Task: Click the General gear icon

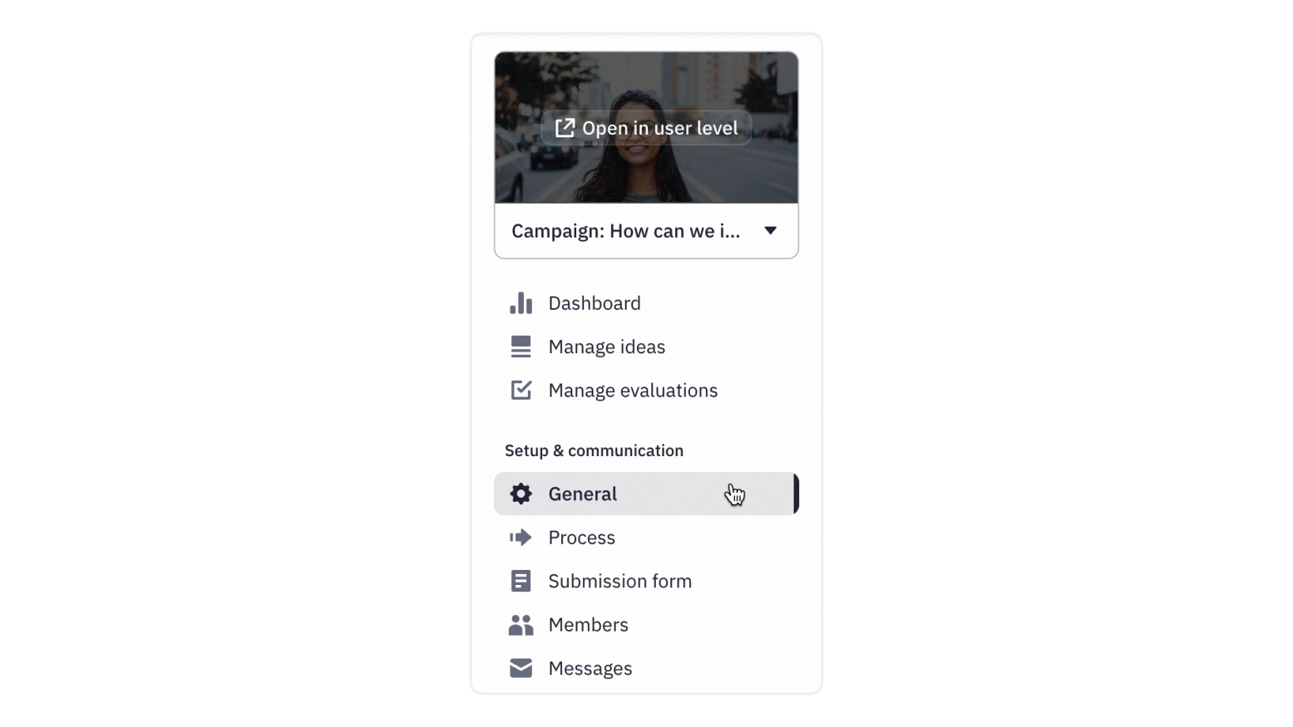Action: tap(521, 494)
